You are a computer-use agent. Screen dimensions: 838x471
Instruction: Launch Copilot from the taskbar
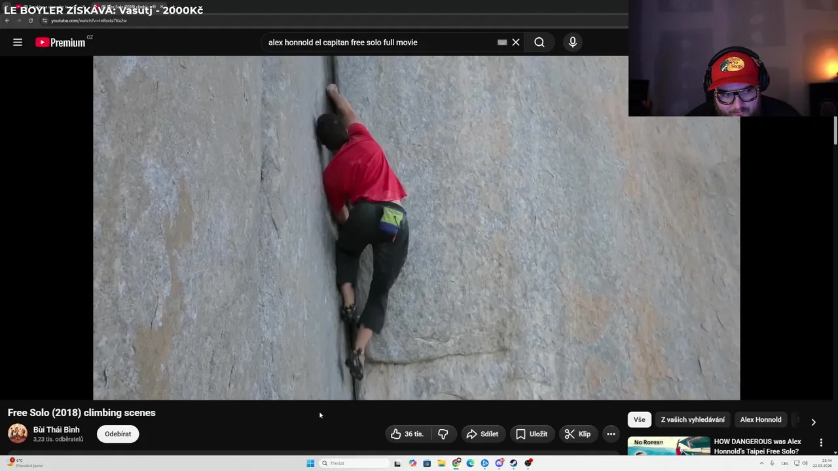coord(412,463)
